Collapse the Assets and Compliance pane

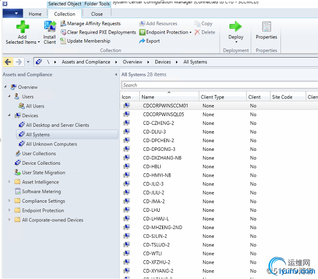(116, 74)
